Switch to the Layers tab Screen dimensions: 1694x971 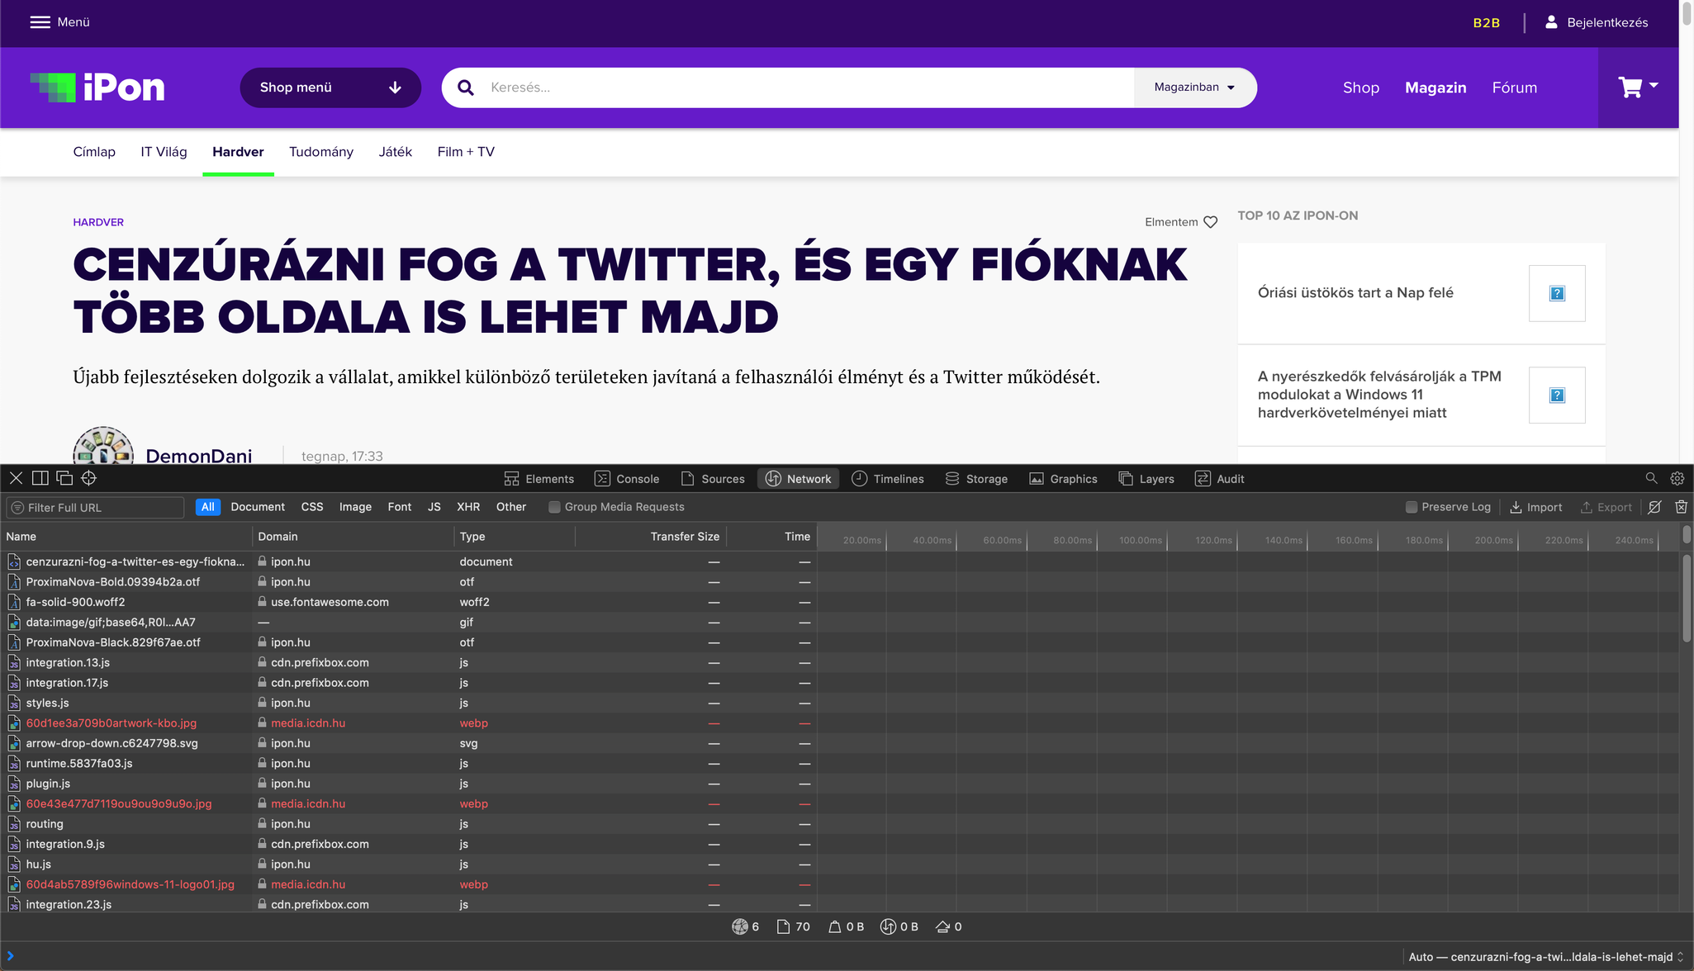[x=1146, y=479]
